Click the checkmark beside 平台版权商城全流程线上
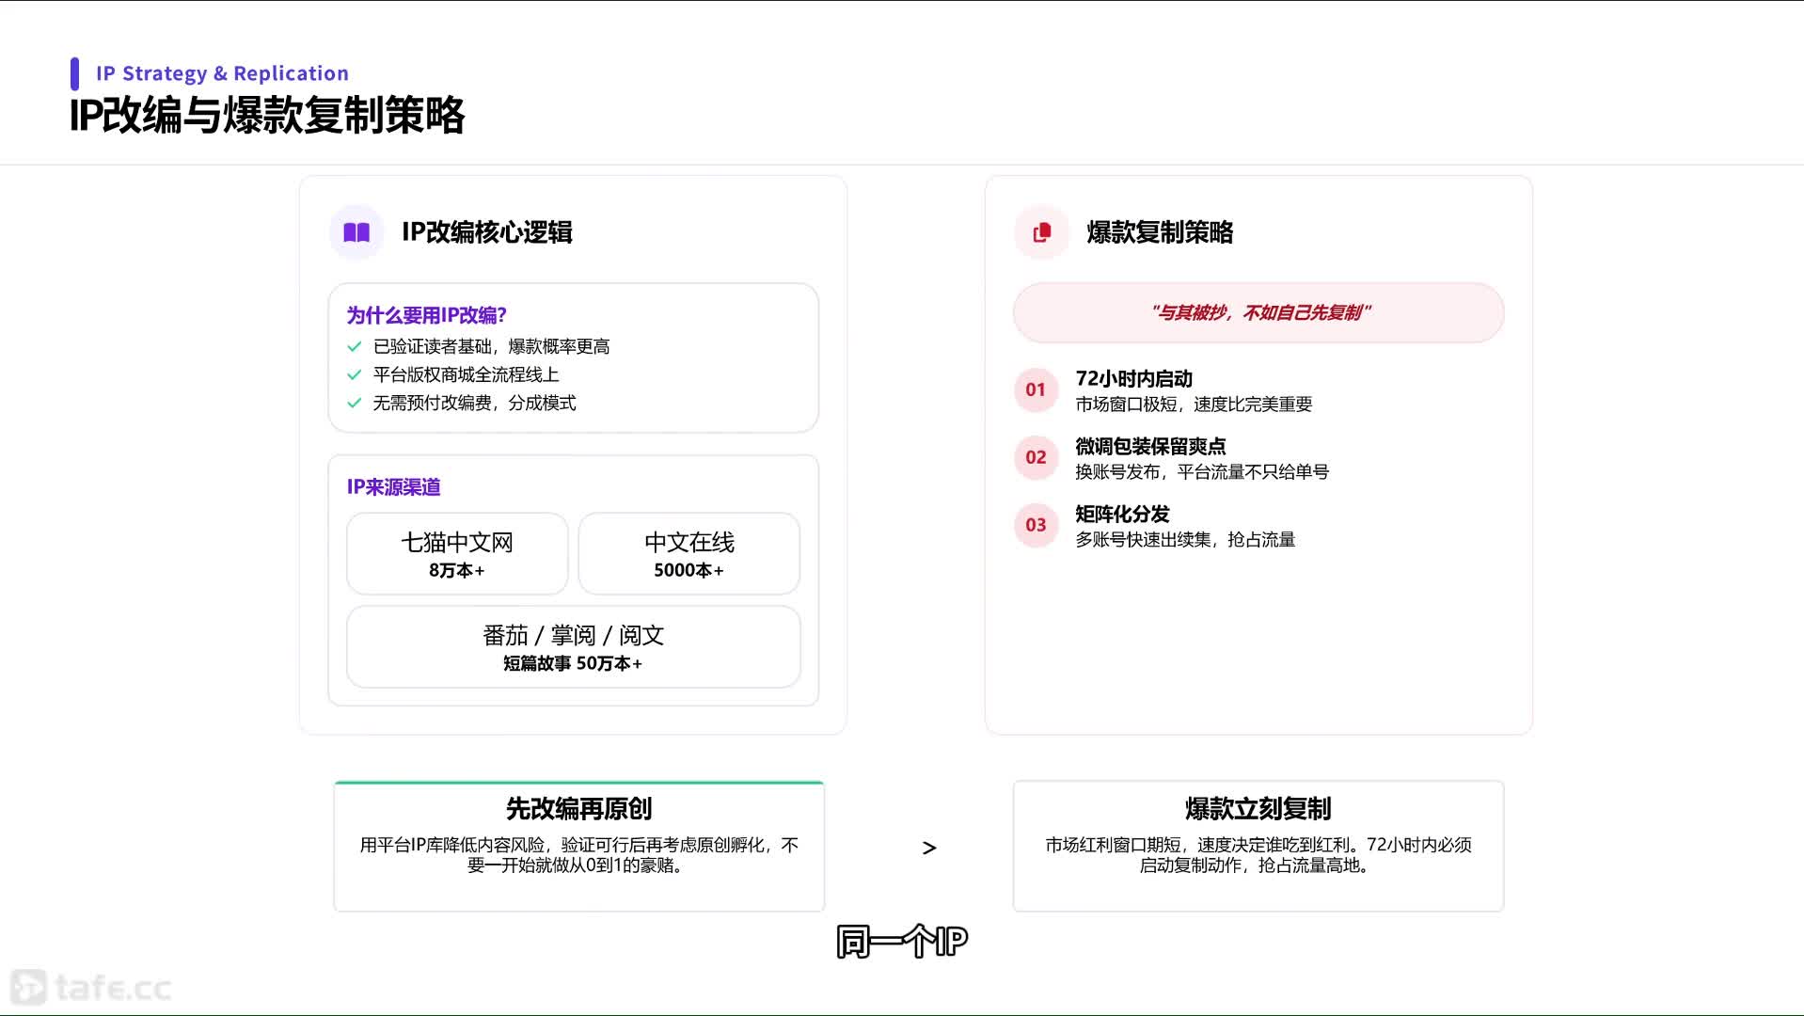Viewport: 1804px width, 1016px height. click(355, 375)
